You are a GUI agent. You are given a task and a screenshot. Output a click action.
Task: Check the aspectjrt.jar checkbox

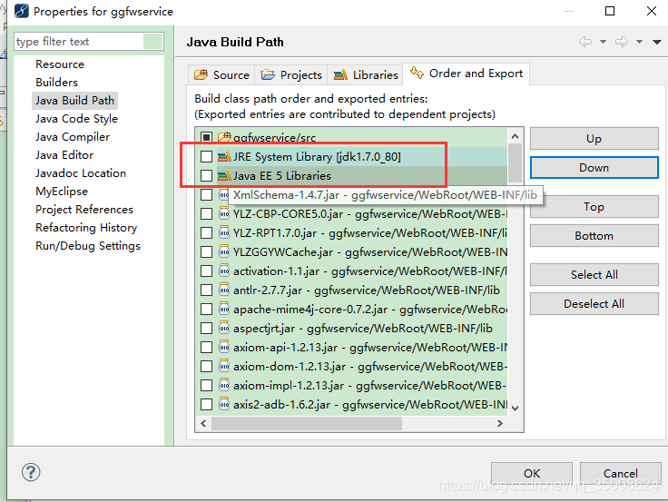(206, 328)
